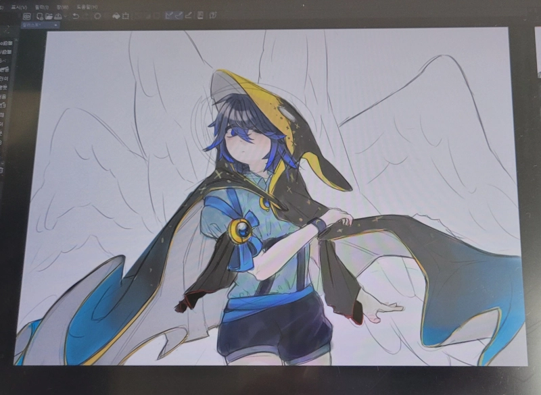Click the Save icon in the toolbar

click(x=58, y=16)
